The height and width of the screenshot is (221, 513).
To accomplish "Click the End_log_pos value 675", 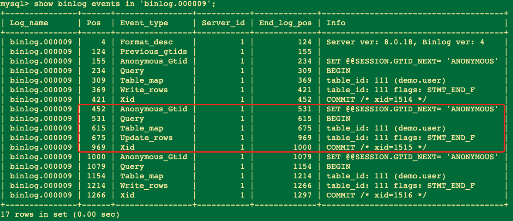I will (305, 128).
